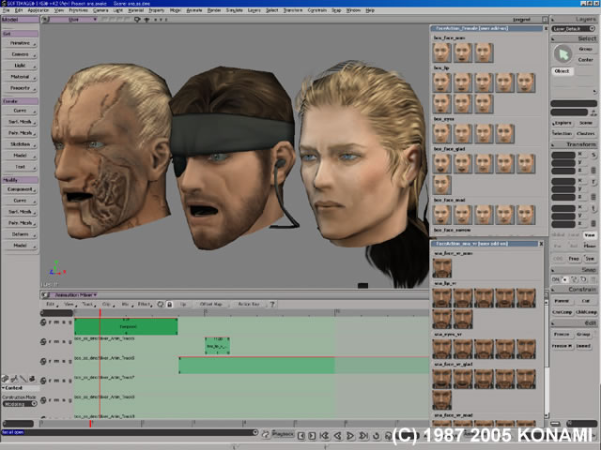Viewport: 601px width, 450px height.
Task: Click the rotate 'r' transform icon
Action: pyautogui.click(x=593, y=182)
